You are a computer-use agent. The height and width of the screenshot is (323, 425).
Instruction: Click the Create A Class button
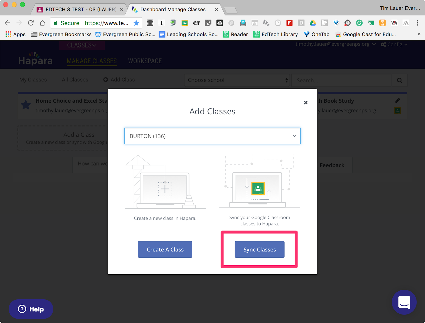click(165, 249)
